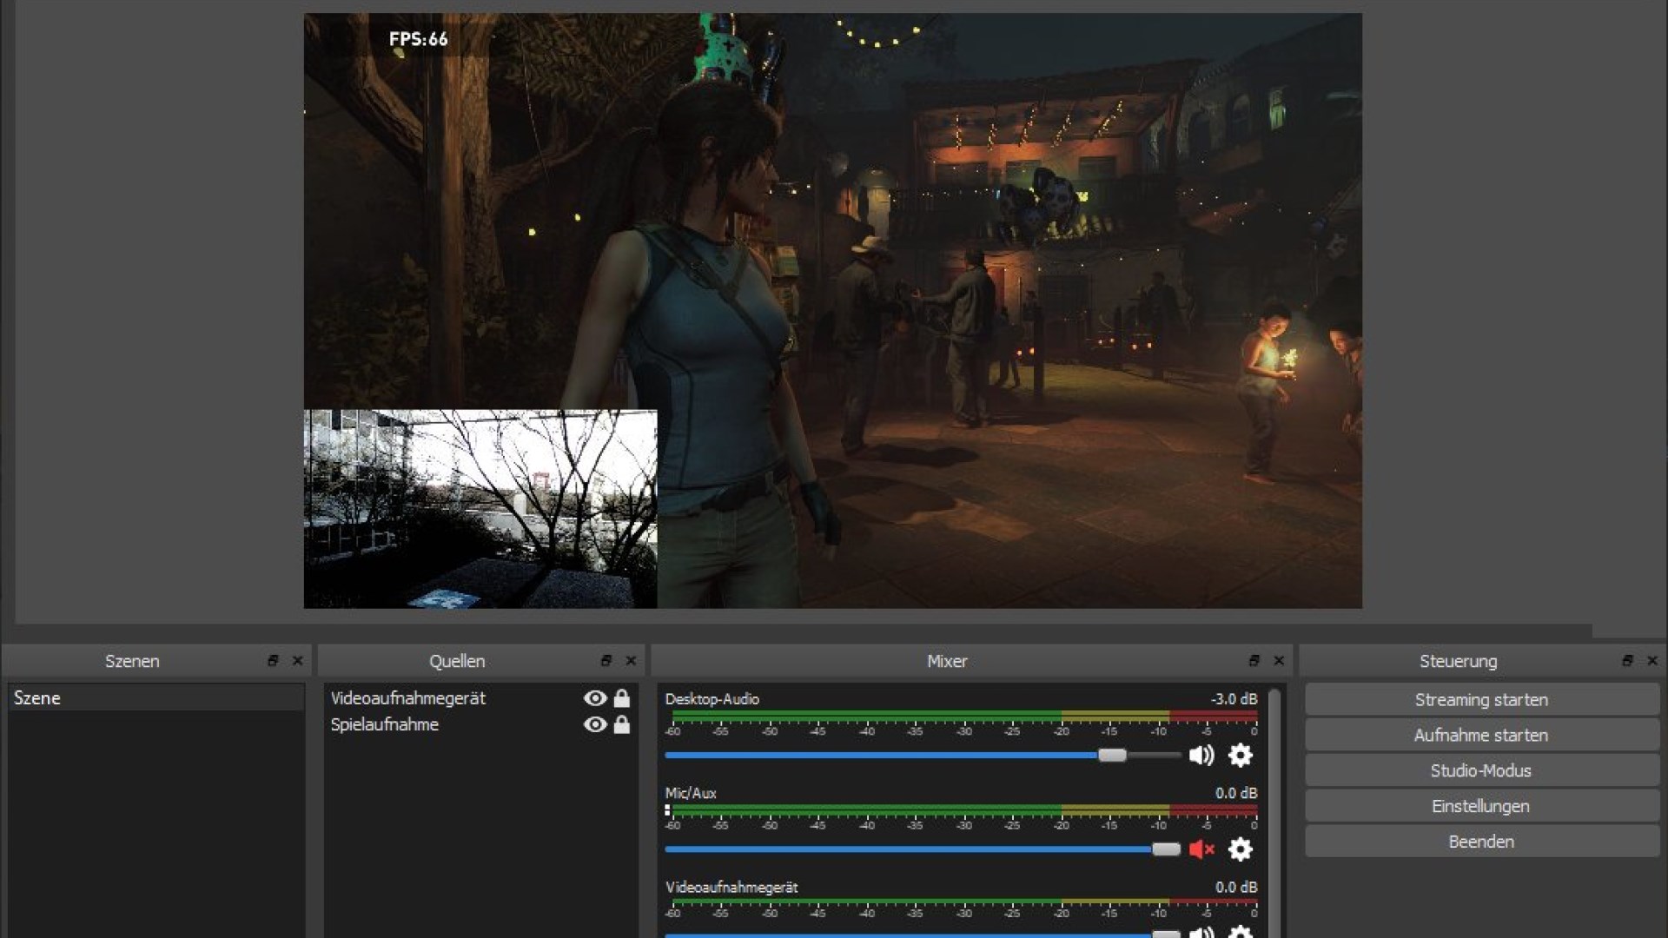This screenshot has width=1668, height=938.
Task: Select Szene in the scenes list
Action: [39, 697]
